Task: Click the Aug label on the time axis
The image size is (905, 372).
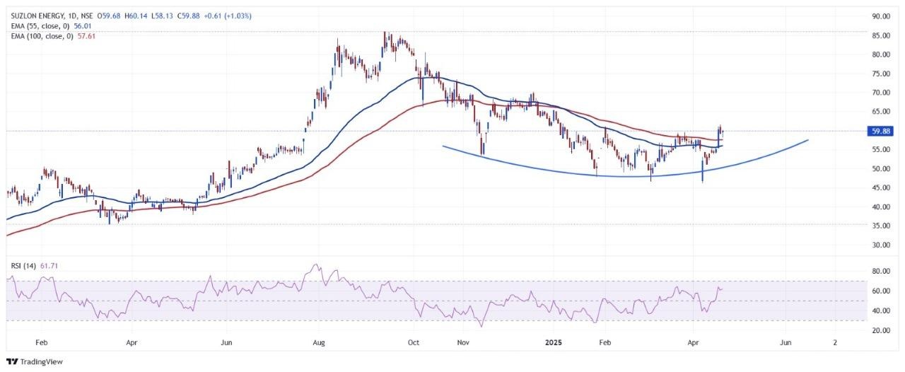Action: coord(319,341)
